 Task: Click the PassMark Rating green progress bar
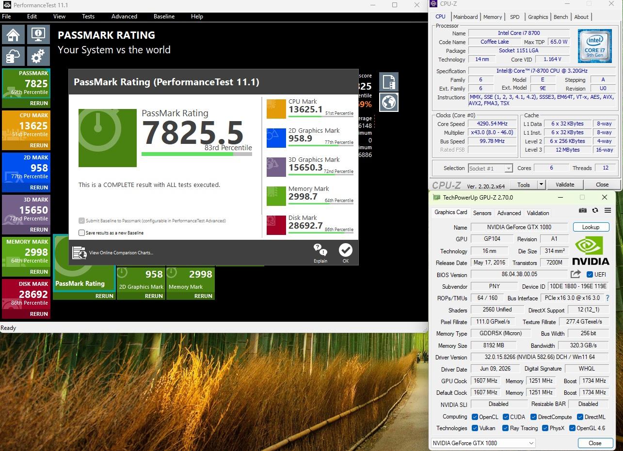coord(196,154)
